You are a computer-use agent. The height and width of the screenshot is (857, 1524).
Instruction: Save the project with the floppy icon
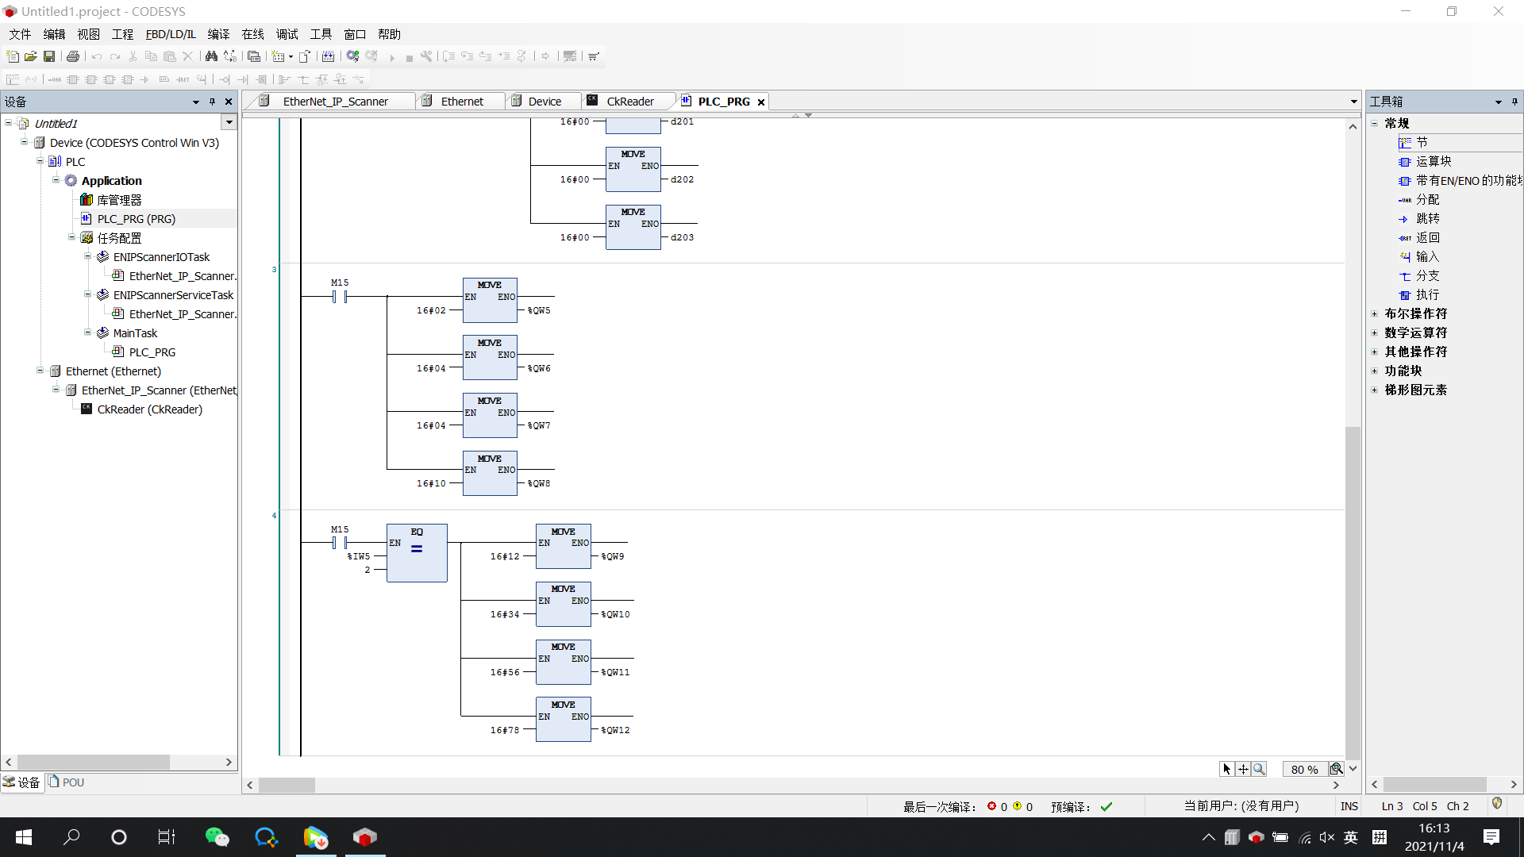pos(49,56)
